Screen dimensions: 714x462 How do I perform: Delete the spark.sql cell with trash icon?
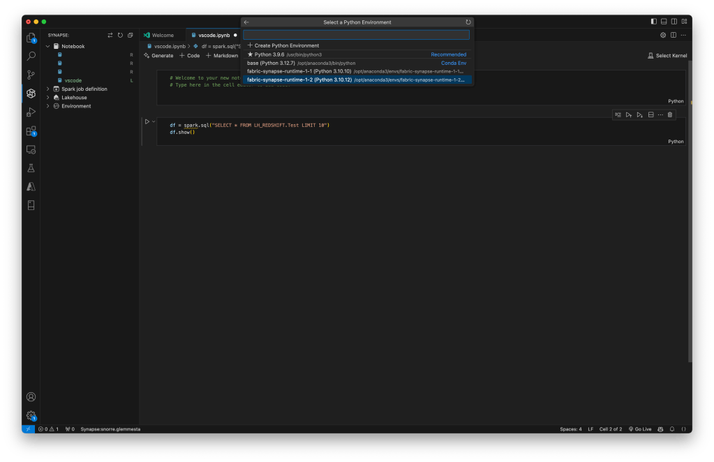tap(670, 114)
